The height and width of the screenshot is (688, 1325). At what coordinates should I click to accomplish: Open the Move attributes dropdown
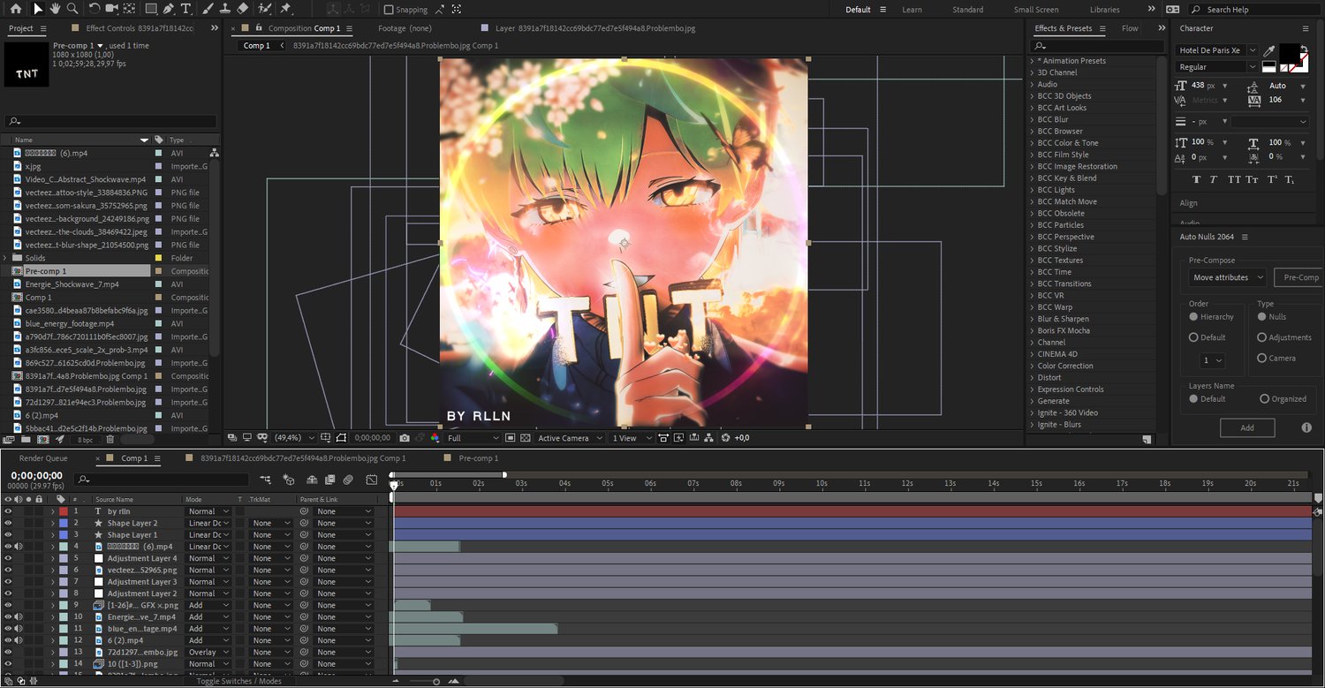[x=1227, y=277]
